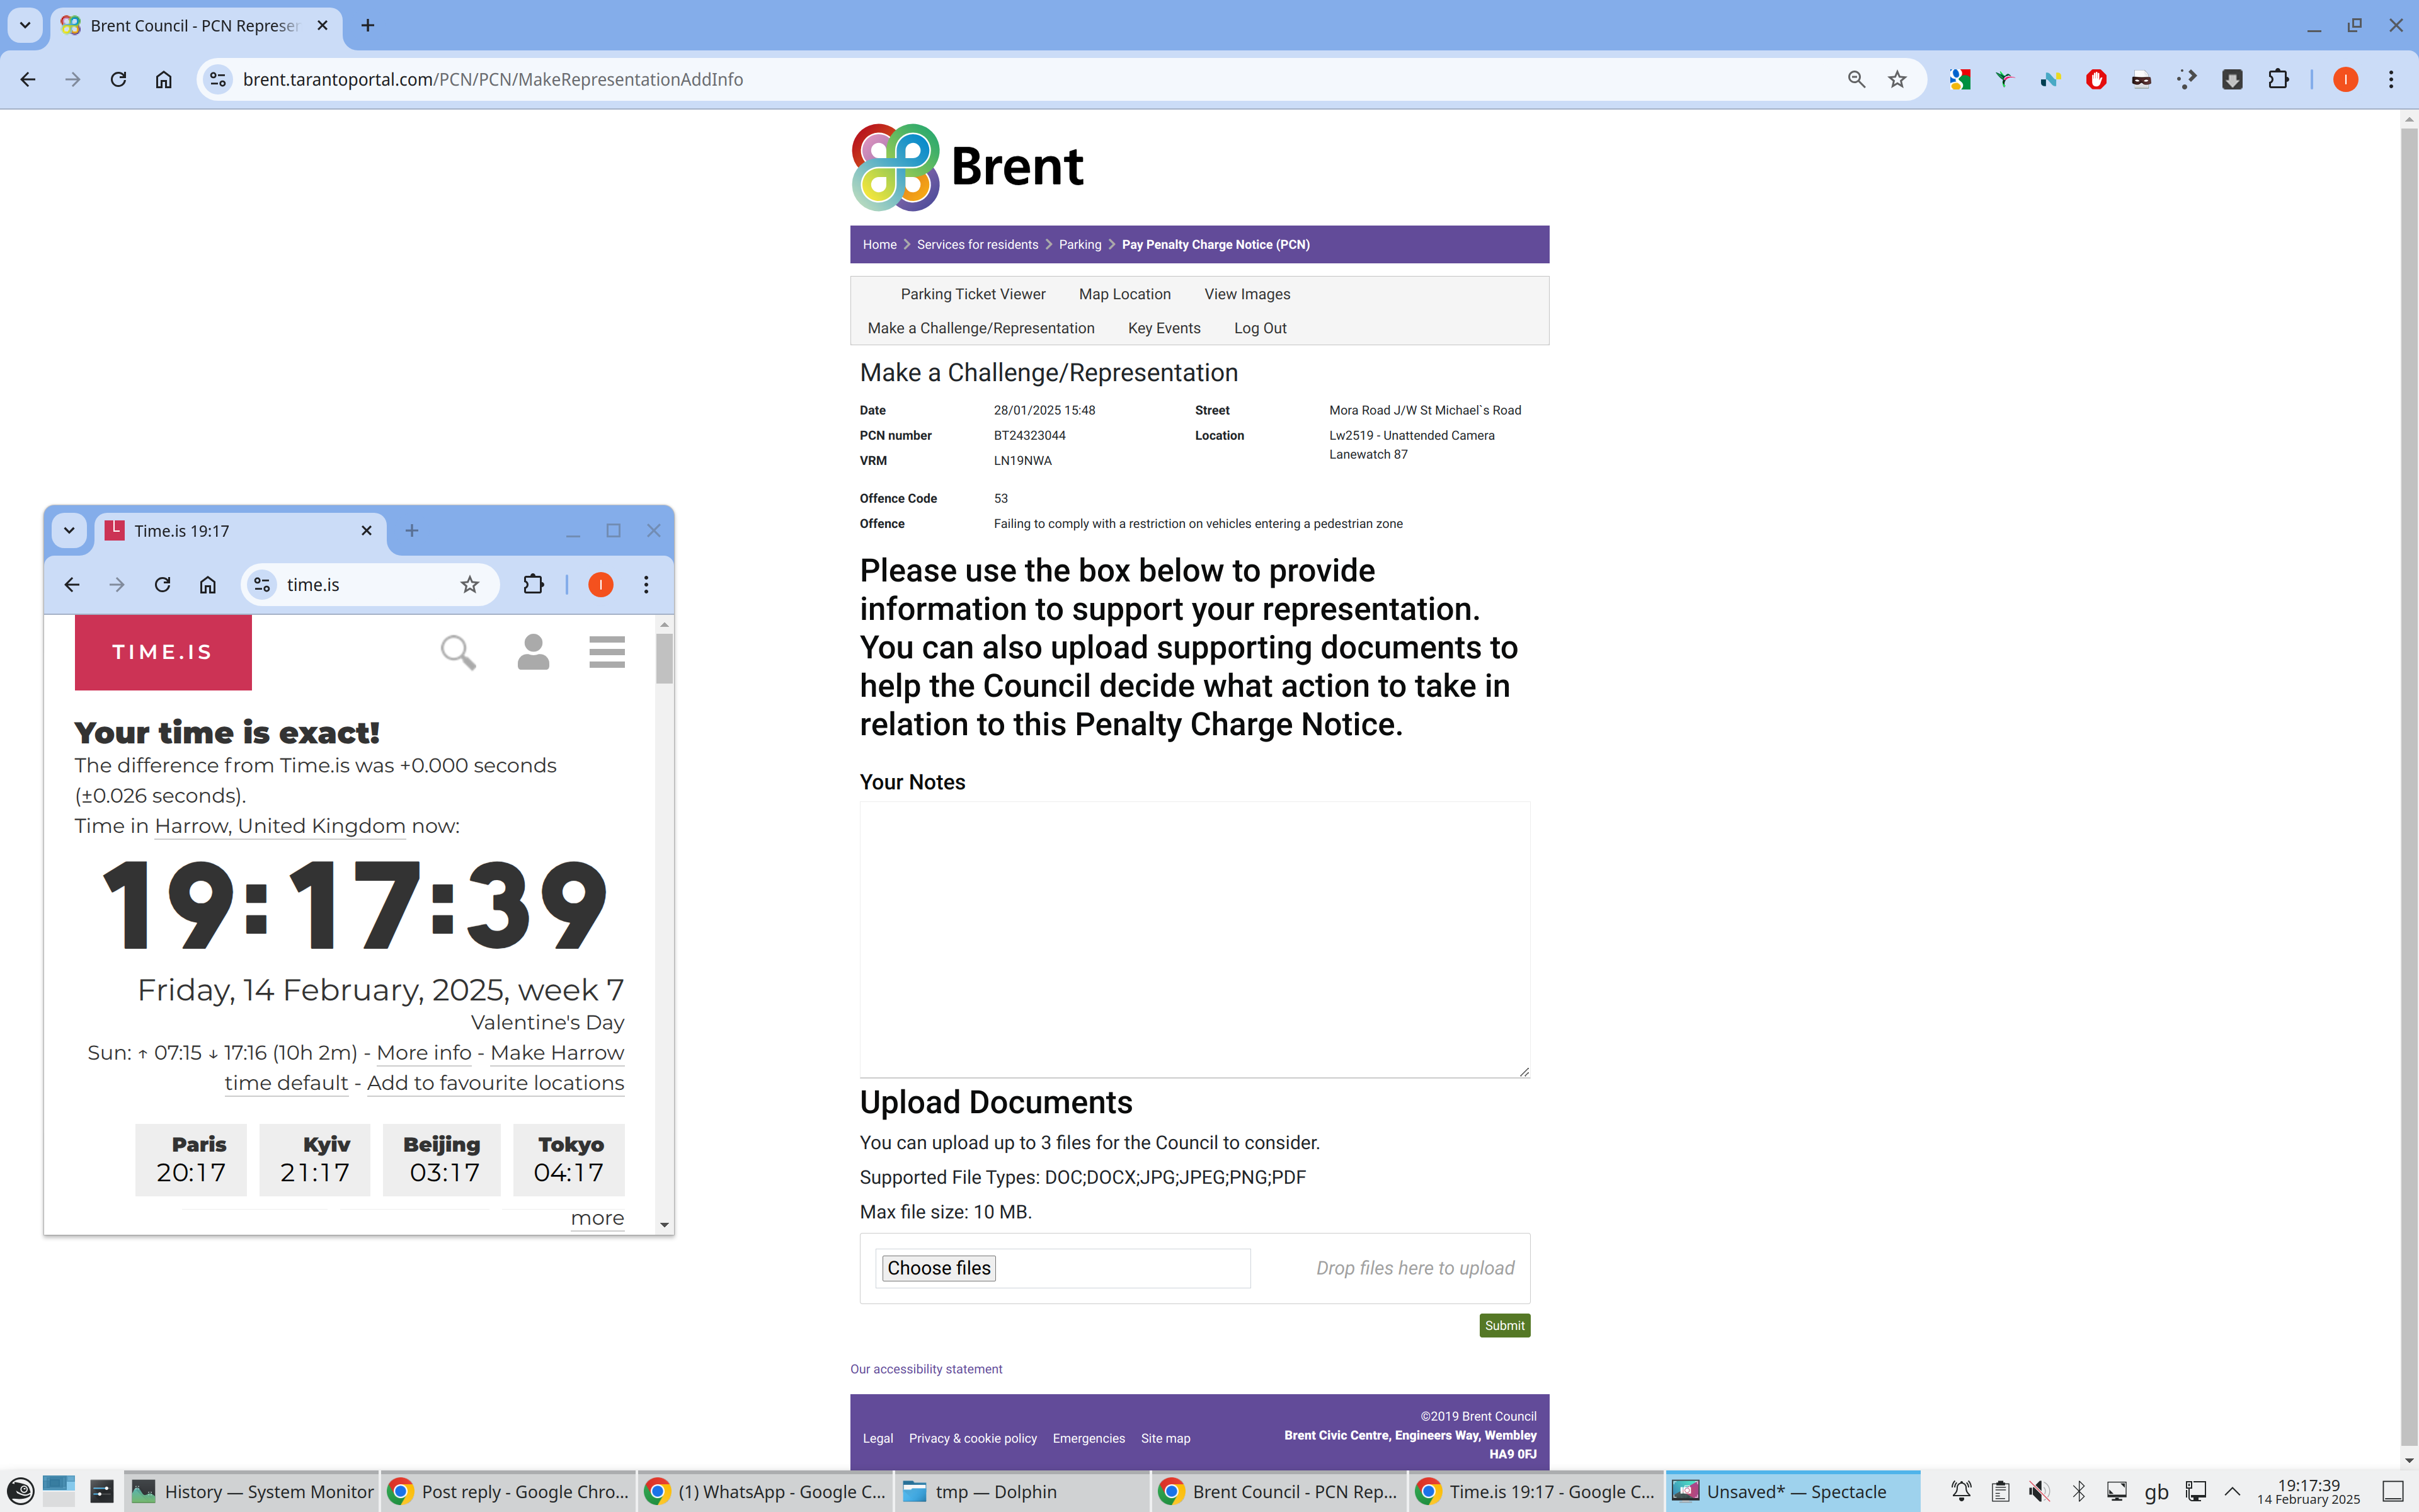2419x1512 pixels.
Task: Expand the tab search dropdown in the main Chrome window
Action: point(25,25)
